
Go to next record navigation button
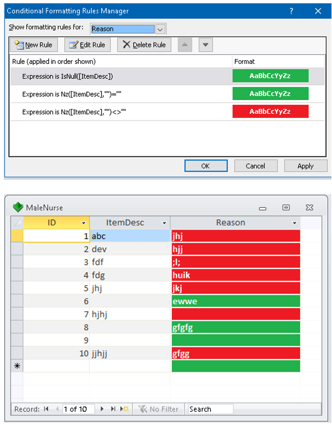[102, 409]
